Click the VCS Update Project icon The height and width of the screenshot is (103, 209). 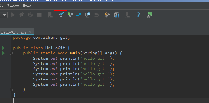(61, 15)
